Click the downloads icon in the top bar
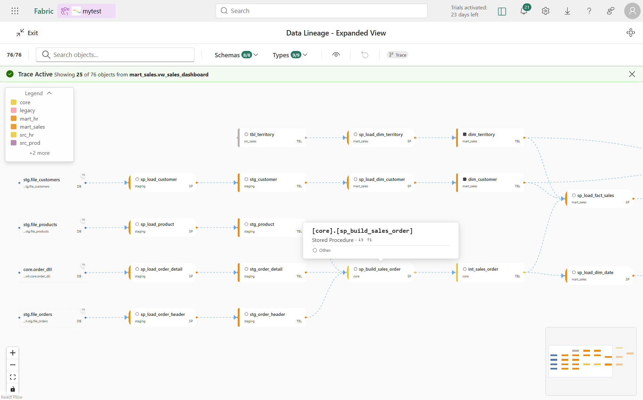Image resolution: width=643 pixels, height=400 pixels. pyautogui.click(x=567, y=11)
